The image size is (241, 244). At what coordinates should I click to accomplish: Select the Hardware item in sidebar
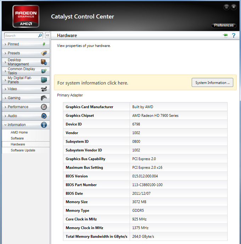[26, 144]
